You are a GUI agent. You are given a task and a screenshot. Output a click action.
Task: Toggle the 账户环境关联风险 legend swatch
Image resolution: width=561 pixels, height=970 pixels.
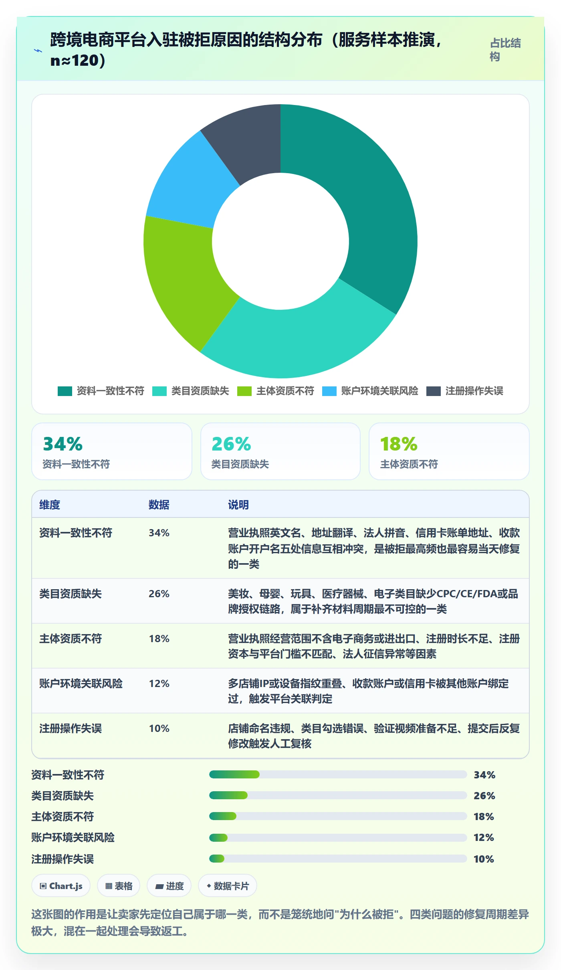[329, 391]
